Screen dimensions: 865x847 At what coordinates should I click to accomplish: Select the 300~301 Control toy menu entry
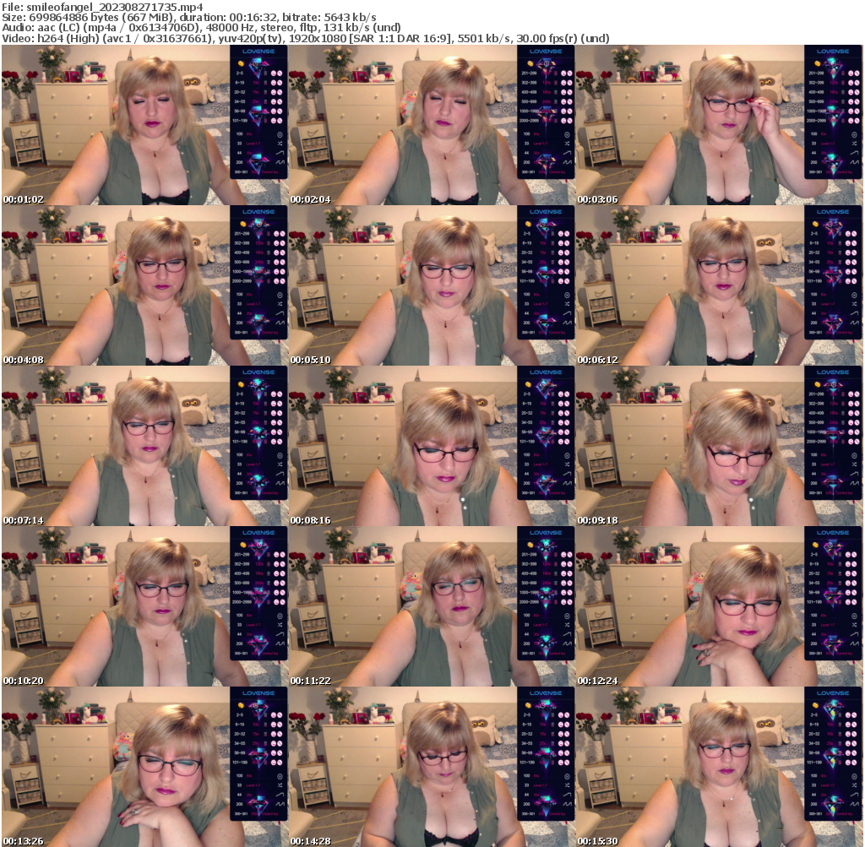(258, 171)
